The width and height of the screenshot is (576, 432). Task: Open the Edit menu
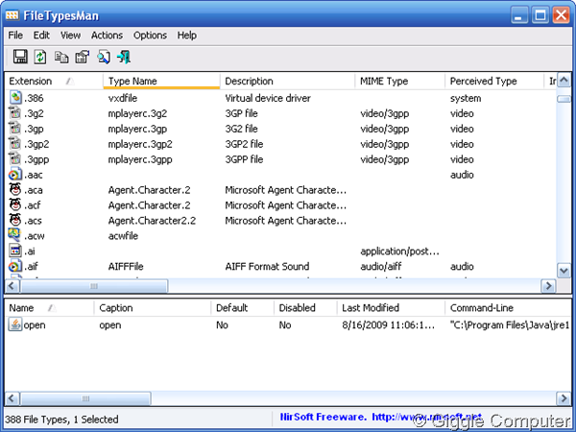pos(41,36)
